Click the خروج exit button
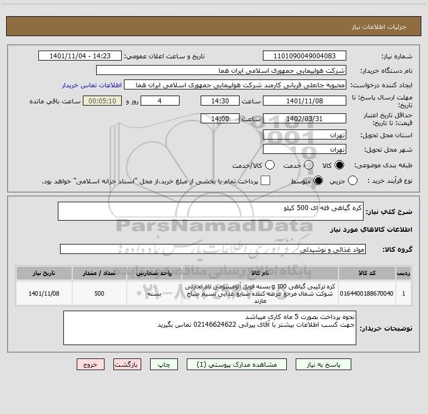Screen dimensions: 428x414 click(x=91, y=365)
